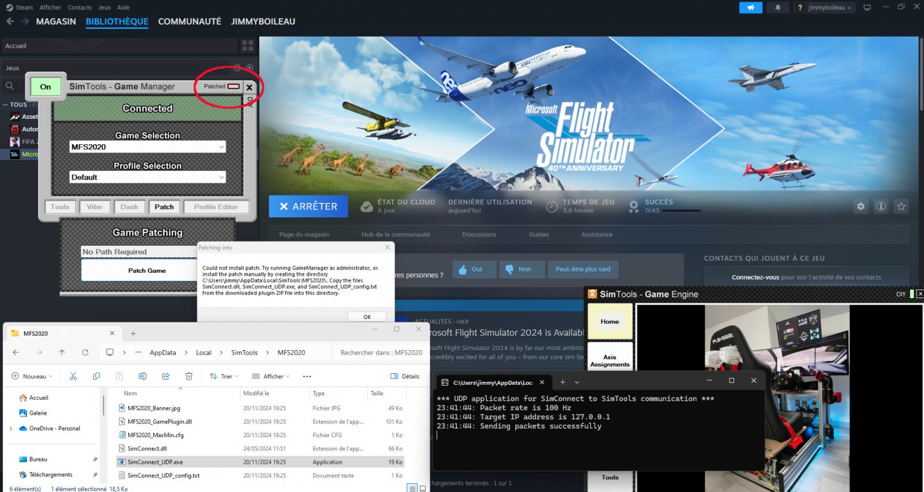Go to the MAGASIN tab
Image resolution: width=924 pixels, height=492 pixels.
[x=56, y=21]
